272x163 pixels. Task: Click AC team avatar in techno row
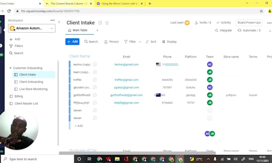tap(210, 64)
